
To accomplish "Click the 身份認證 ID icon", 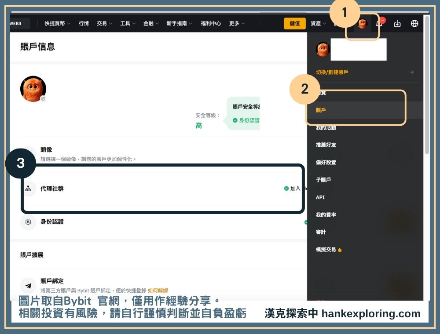I will pyautogui.click(x=28, y=222).
